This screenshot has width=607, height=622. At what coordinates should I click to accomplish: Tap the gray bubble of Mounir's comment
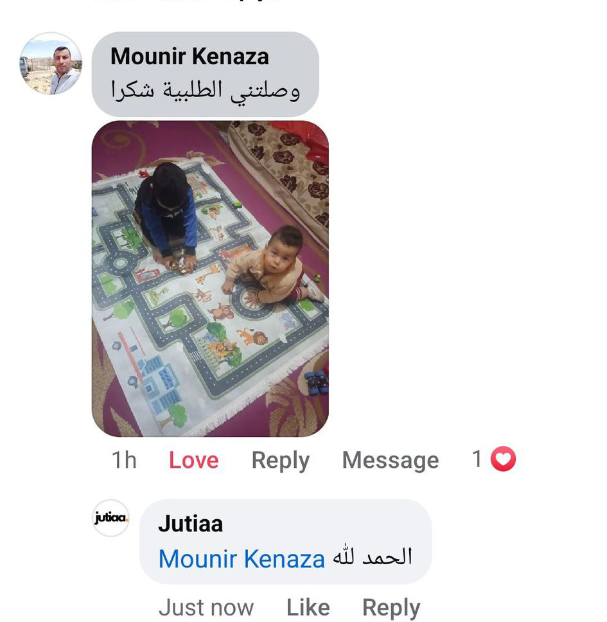tap(205, 74)
